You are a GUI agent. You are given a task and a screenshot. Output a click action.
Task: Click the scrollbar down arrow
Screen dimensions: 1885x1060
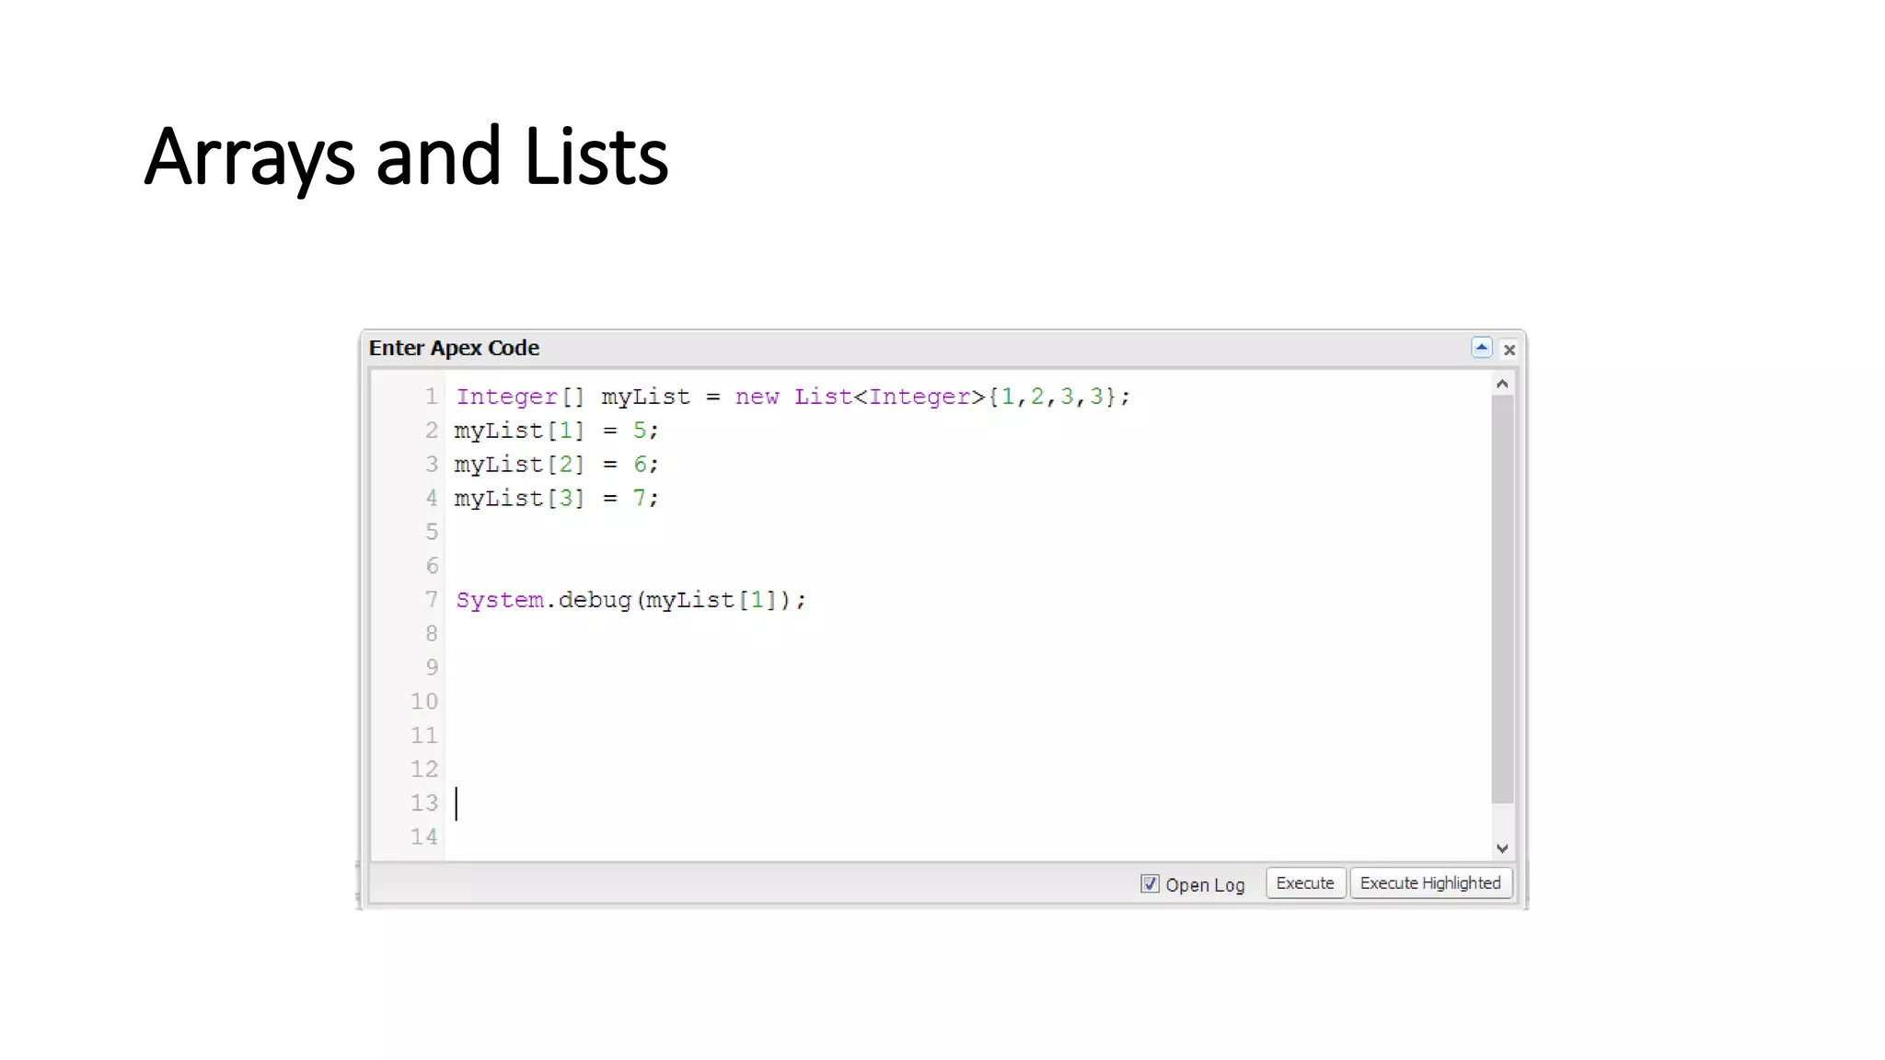click(x=1502, y=848)
